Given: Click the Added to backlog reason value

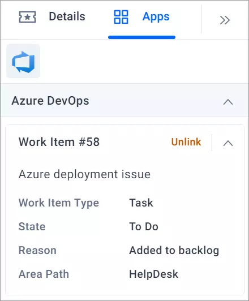Looking at the screenshot, I should pyautogui.click(x=174, y=251).
